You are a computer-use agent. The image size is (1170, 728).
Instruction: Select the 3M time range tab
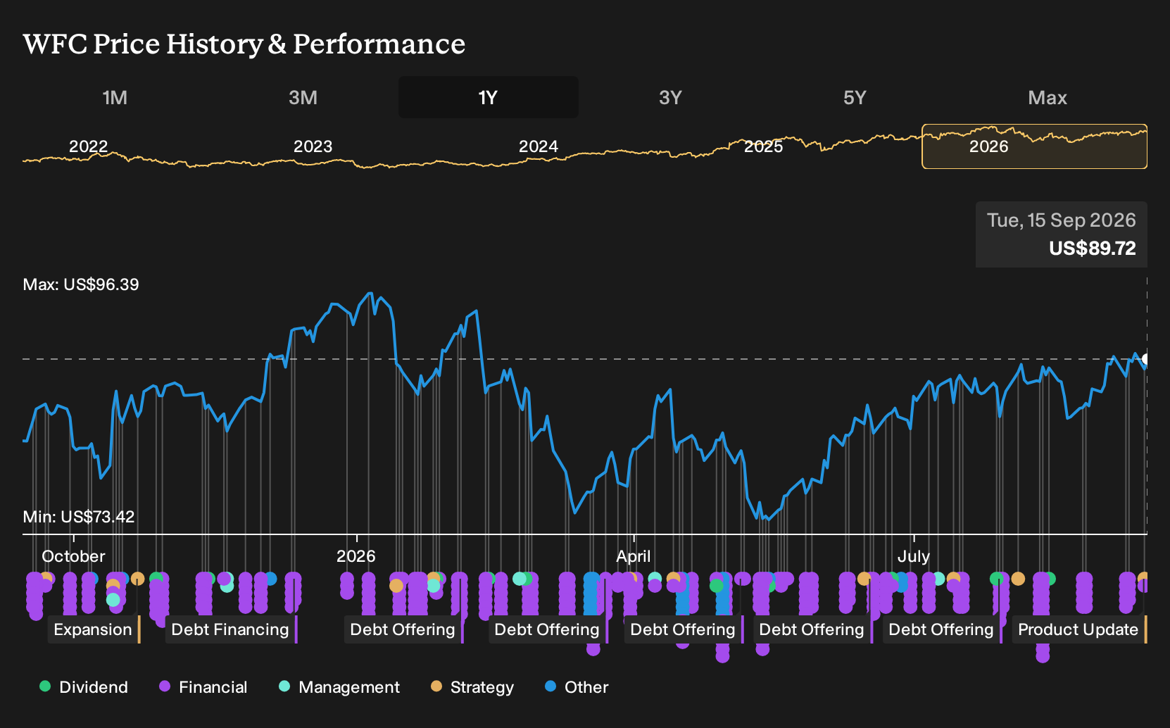point(303,97)
